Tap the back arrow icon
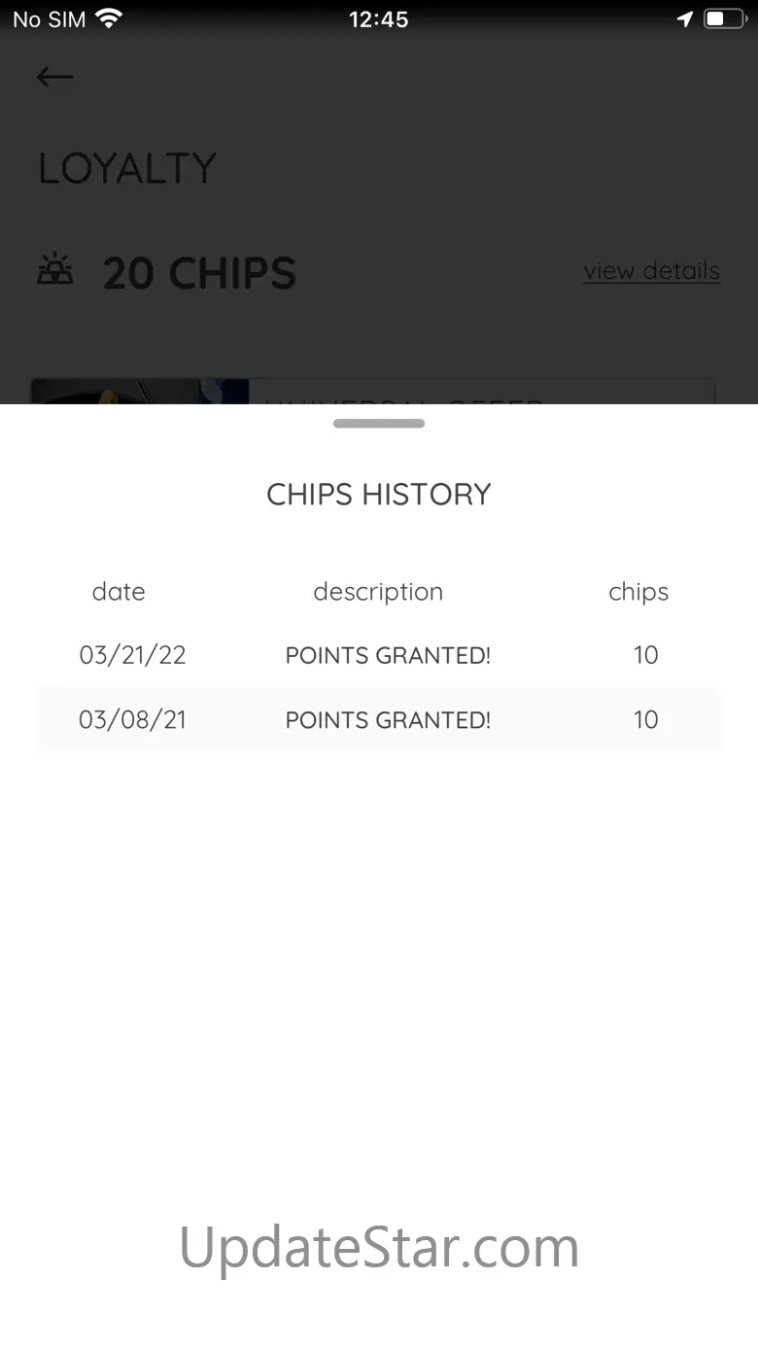This screenshot has height=1348, width=758. pos(54,77)
